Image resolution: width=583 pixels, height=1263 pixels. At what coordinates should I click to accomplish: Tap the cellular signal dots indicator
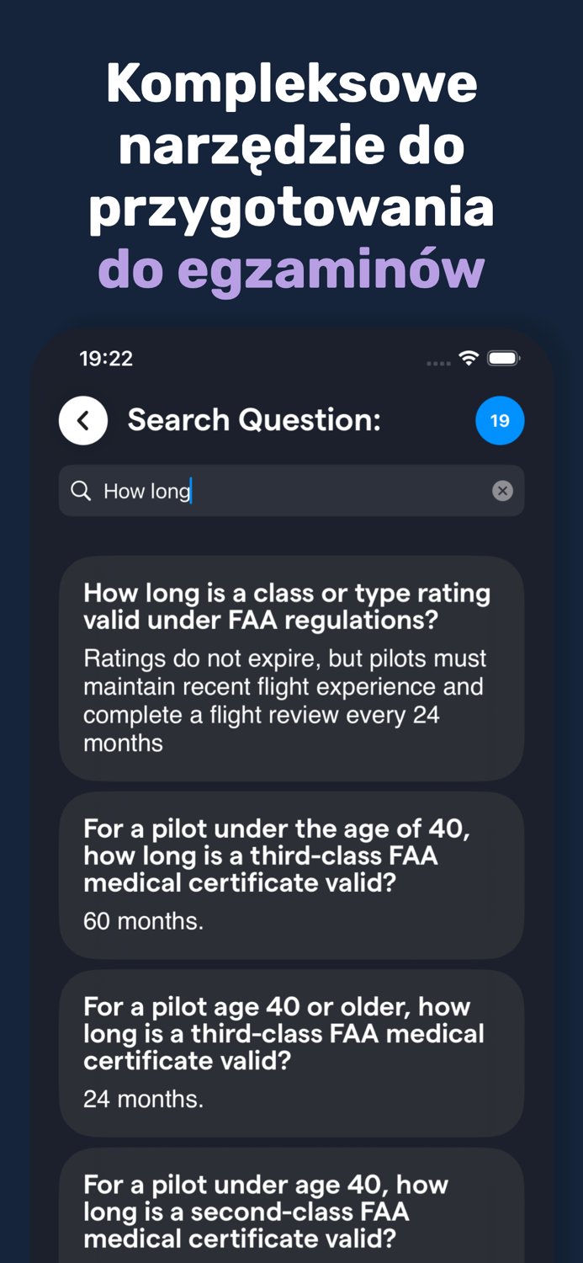point(438,363)
